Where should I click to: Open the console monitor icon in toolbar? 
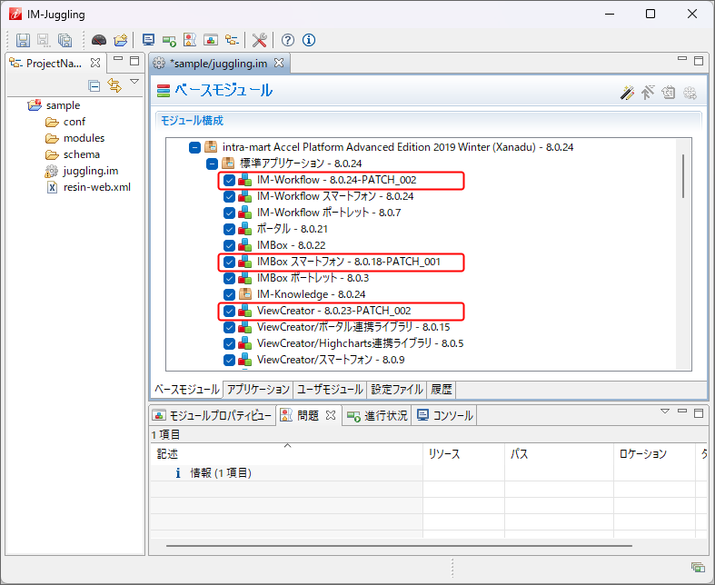(x=148, y=40)
